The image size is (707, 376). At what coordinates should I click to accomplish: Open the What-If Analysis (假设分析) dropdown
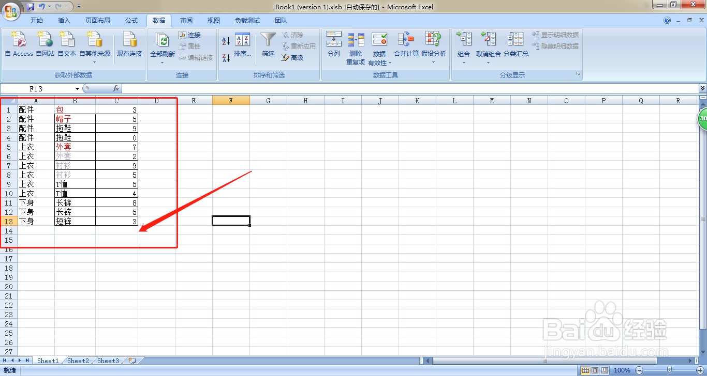click(434, 62)
